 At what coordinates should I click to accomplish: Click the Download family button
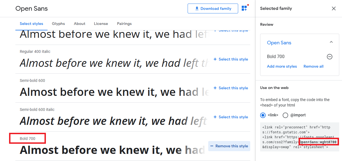[213, 8]
